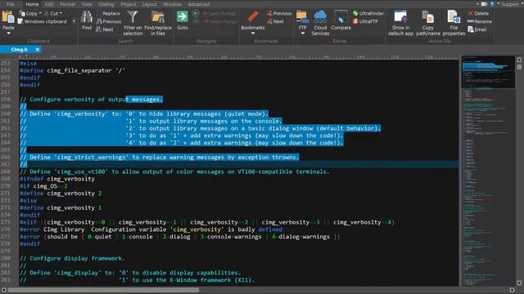Email the active file
This screenshot has height=294, width=524.
click(x=477, y=29)
